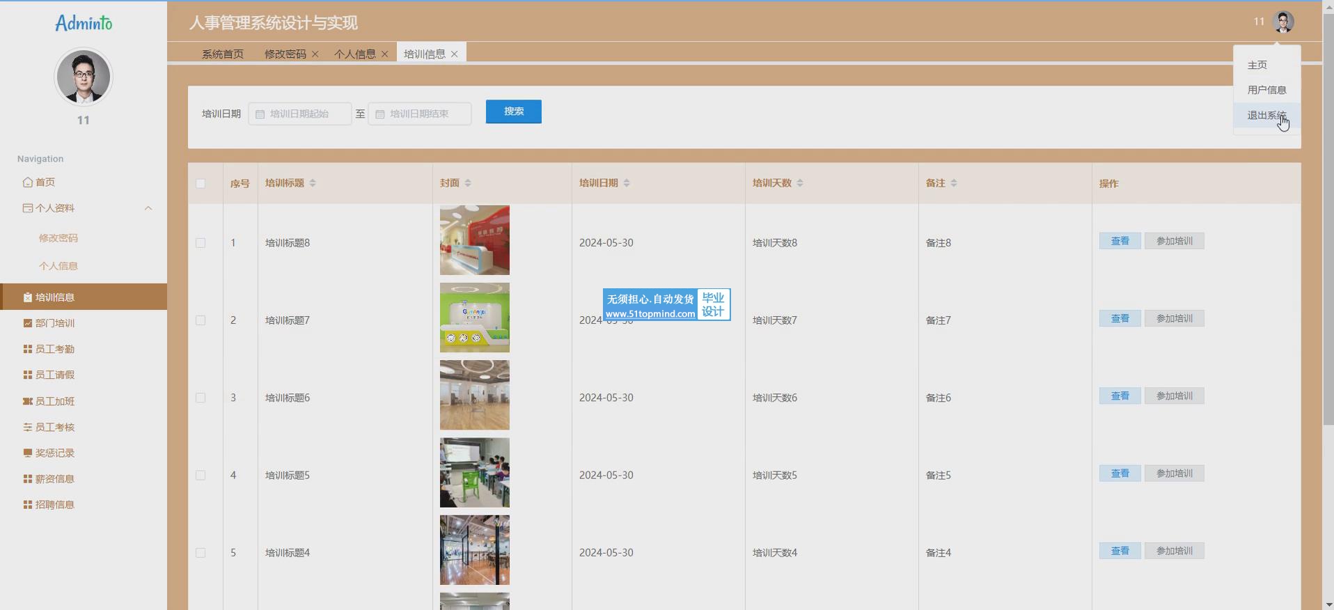The width and height of the screenshot is (1334, 610).
Task: Click 参加培训 for 培训标题4
Action: point(1175,551)
